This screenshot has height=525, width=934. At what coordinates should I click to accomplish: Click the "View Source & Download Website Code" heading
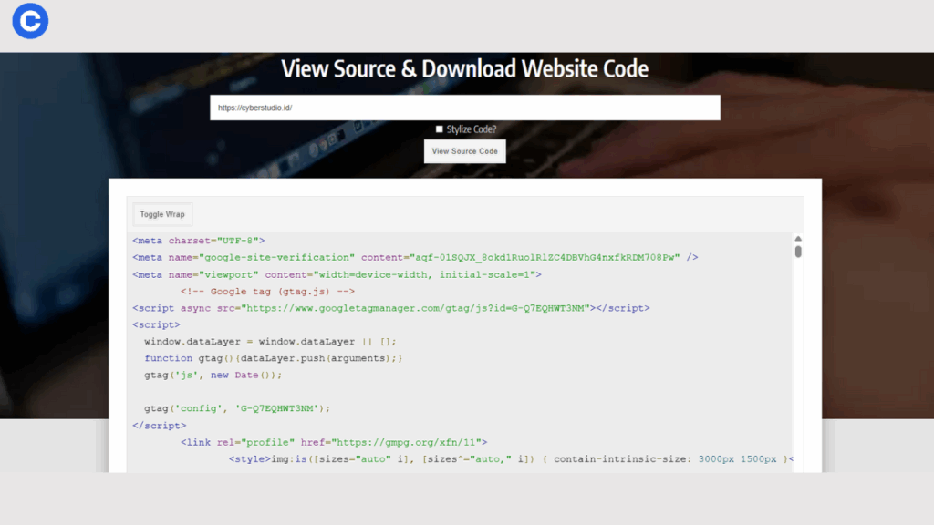(464, 68)
